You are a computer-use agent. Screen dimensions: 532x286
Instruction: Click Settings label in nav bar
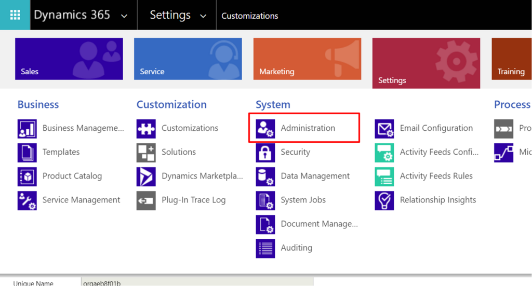(170, 15)
